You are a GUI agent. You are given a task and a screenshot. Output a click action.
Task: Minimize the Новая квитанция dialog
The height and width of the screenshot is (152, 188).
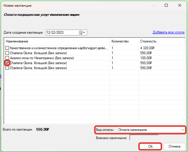click(x=153, y=5)
